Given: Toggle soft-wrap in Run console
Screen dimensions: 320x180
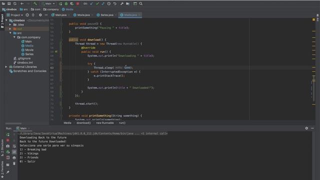Looking at the screenshot, I should click(14, 146).
